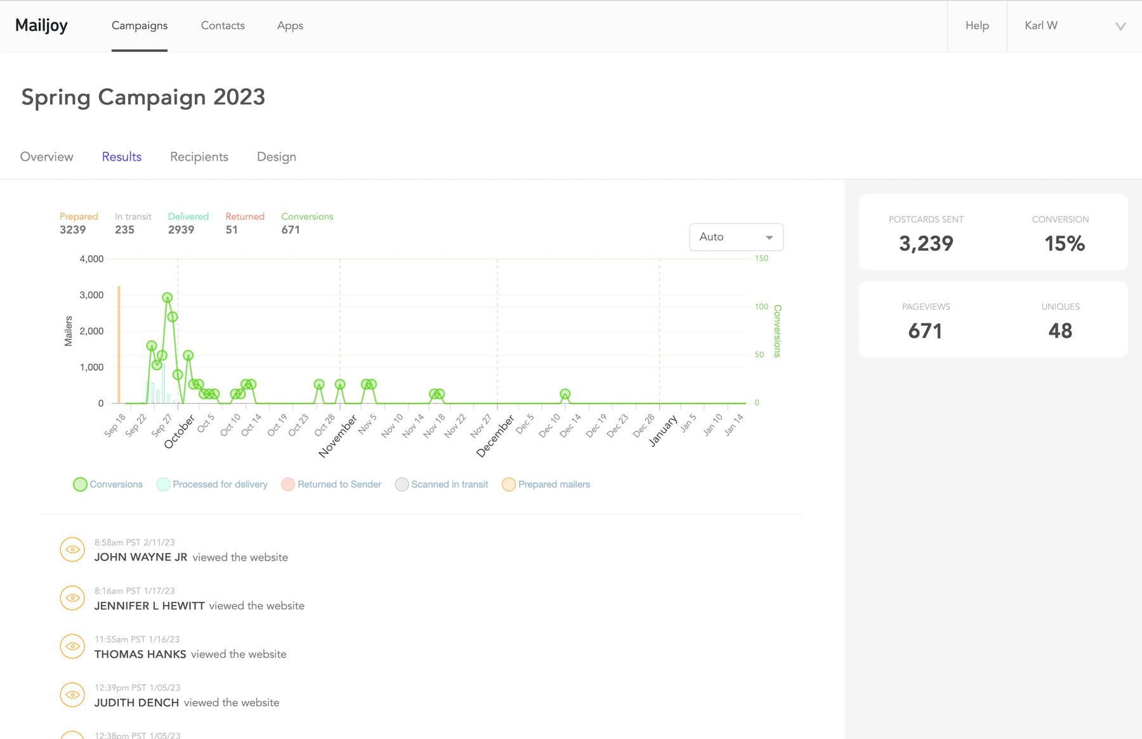Click eye icon beside John Wayne Jr
The height and width of the screenshot is (739, 1142).
[x=72, y=550]
